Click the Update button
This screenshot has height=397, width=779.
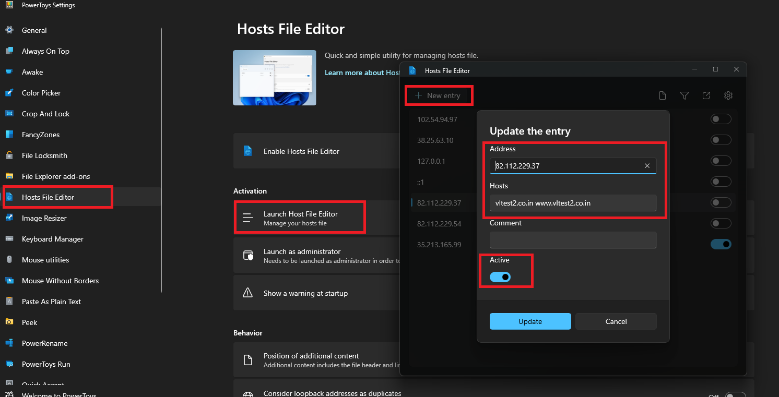tap(530, 321)
